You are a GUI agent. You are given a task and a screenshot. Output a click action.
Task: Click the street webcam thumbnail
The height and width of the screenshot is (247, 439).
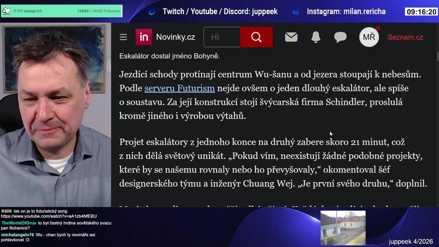coord(343,228)
